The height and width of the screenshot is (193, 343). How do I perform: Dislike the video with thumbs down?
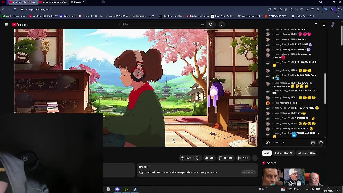click(x=197, y=158)
